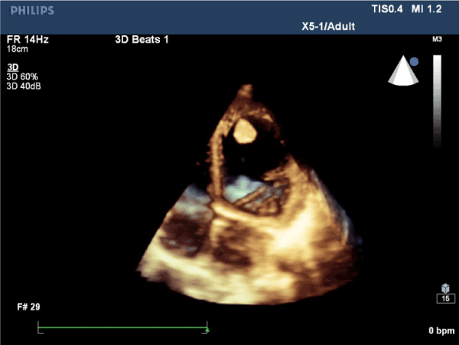Image resolution: width=459 pixels, height=345 pixels.
Task: Click the 18cm depth value
Action: 17,48
